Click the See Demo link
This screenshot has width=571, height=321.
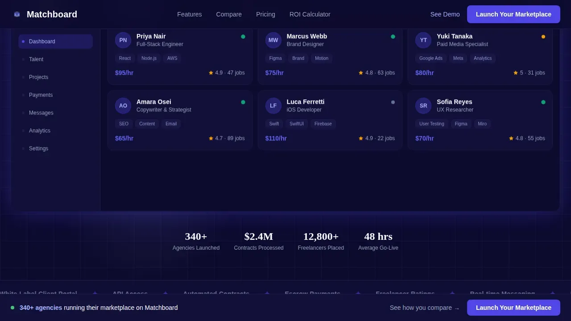point(445,14)
